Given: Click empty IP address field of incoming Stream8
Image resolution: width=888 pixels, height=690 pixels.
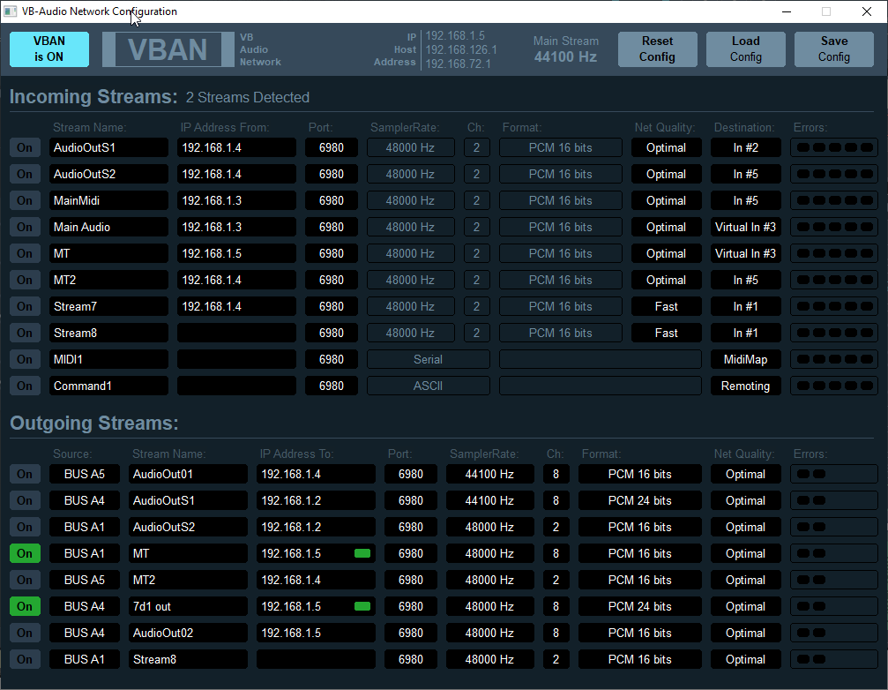Looking at the screenshot, I should pyautogui.click(x=236, y=333).
